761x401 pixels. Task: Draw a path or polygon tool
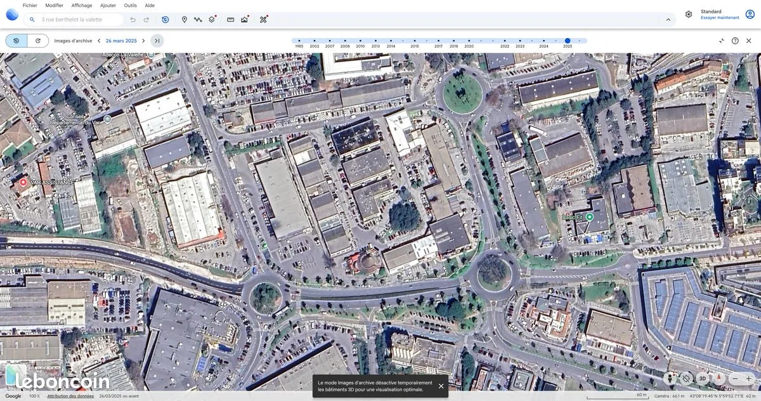point(198,20)
